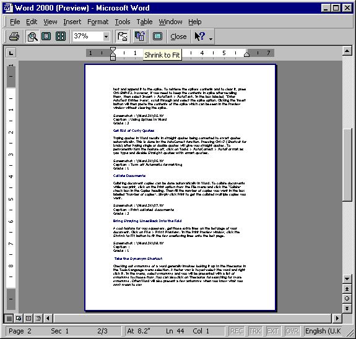Viewport: 356px width, 339px height.
Task: Expand the toolbar options arrow
Action: point(211,39)
